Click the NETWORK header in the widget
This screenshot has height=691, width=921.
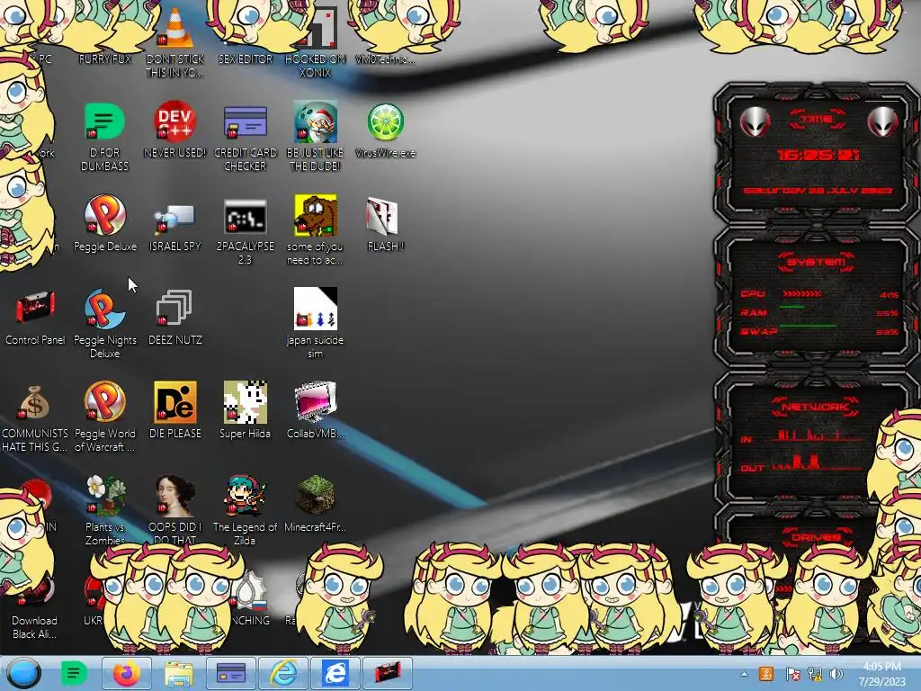815,407
